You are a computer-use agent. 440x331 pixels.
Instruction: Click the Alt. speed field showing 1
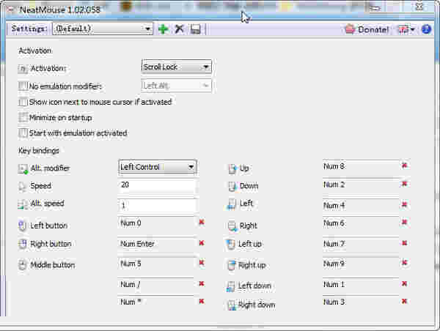point(158,206)
